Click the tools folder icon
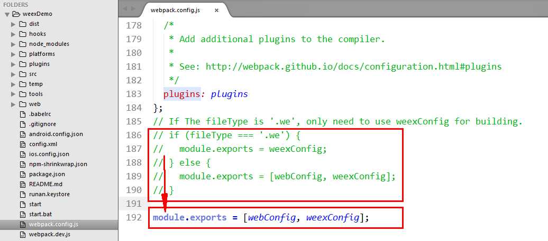Viewport: 548px width, 241px height. (23, 94)
